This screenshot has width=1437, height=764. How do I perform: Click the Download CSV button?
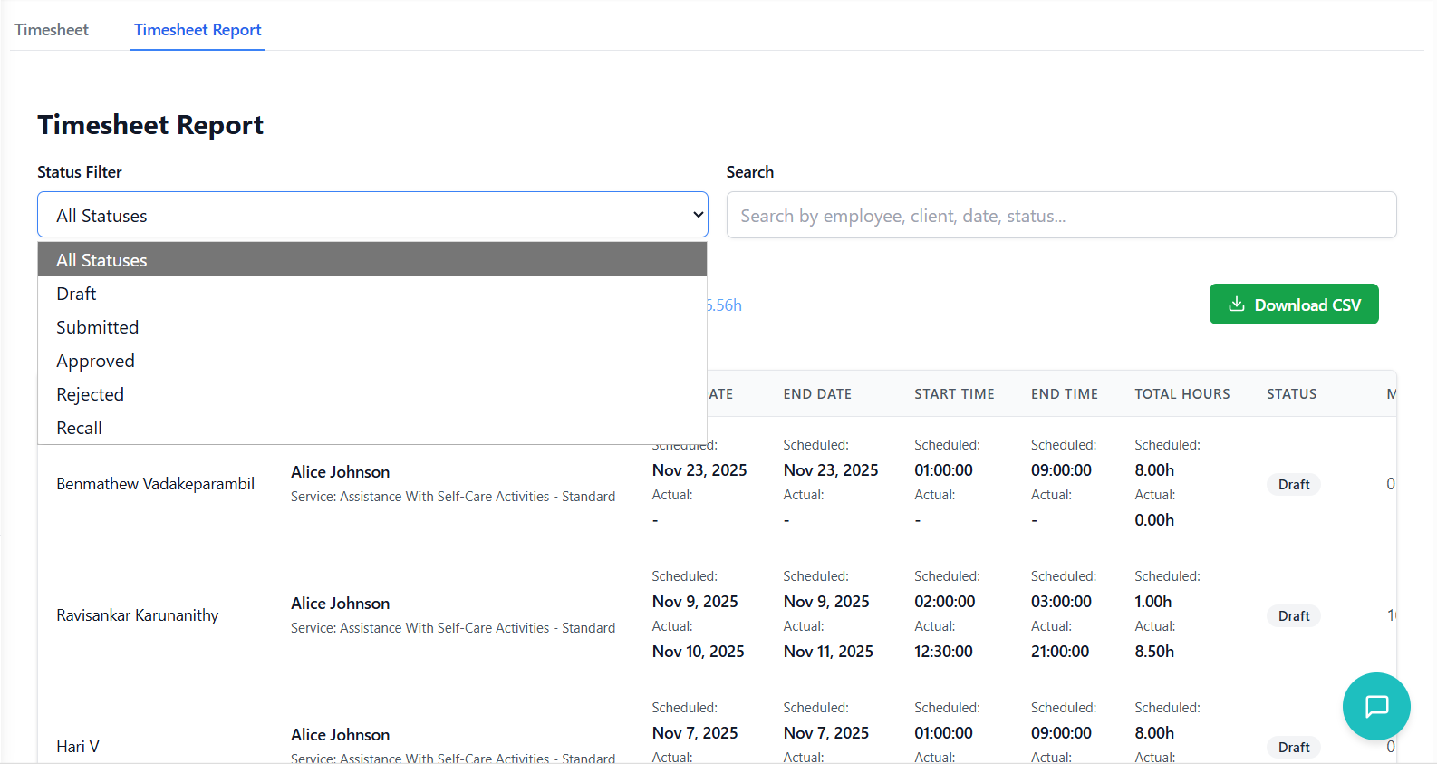1293,305
